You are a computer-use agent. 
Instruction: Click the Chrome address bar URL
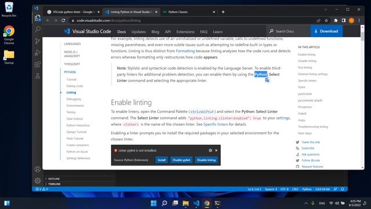108,21
